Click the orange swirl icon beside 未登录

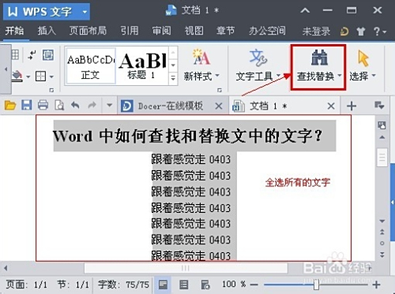point(344,32)
